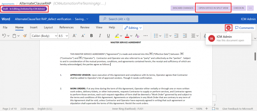Click the document title dropdown chevron

click(87, 19)
